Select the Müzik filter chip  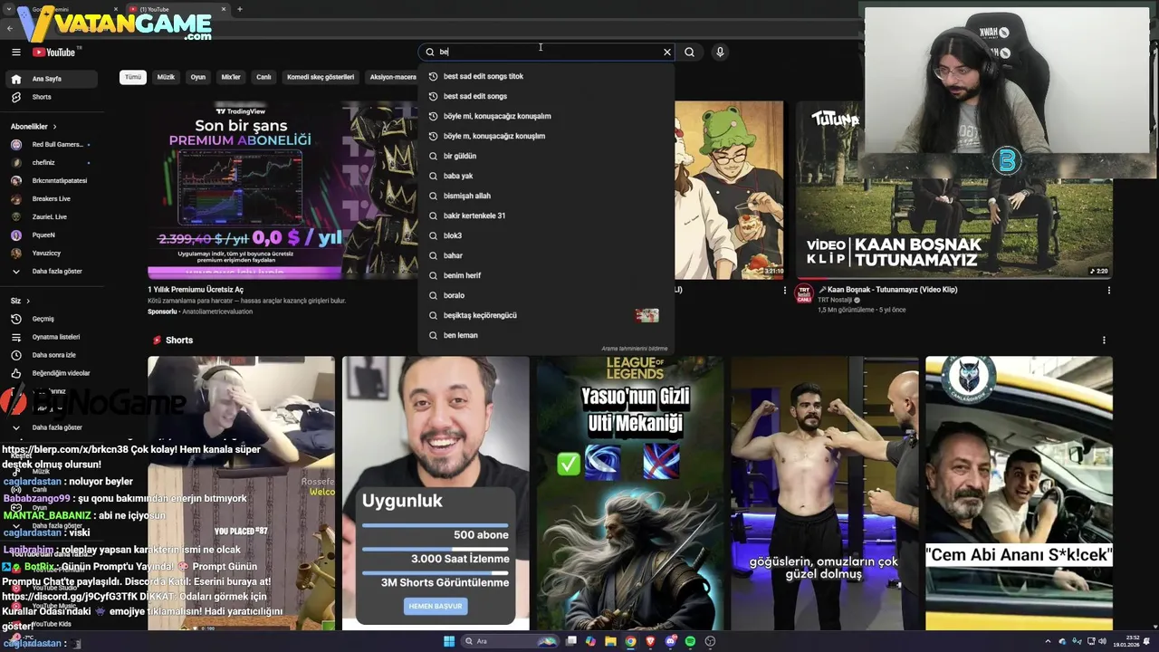(166, 77)
